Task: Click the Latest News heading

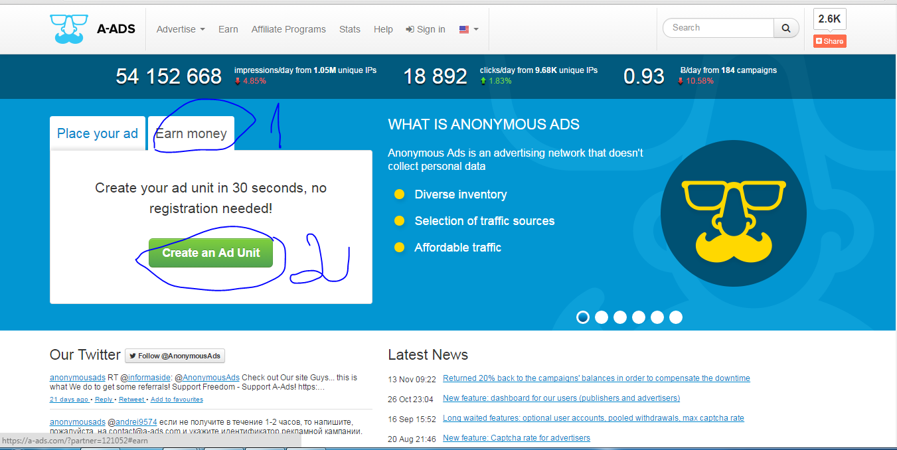Action: coord(428,355)
